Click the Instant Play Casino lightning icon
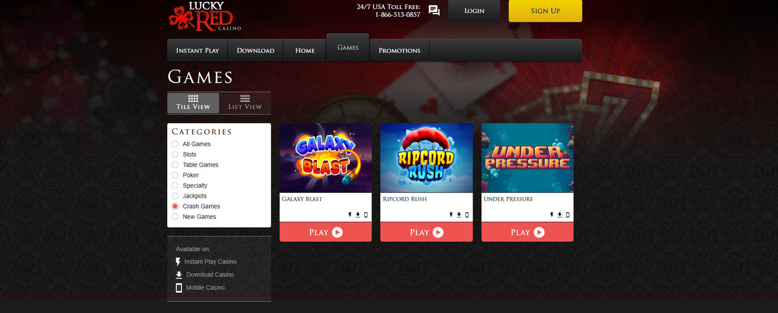The width and height of the screenshot is (778, 313). (x=179, y=261)
